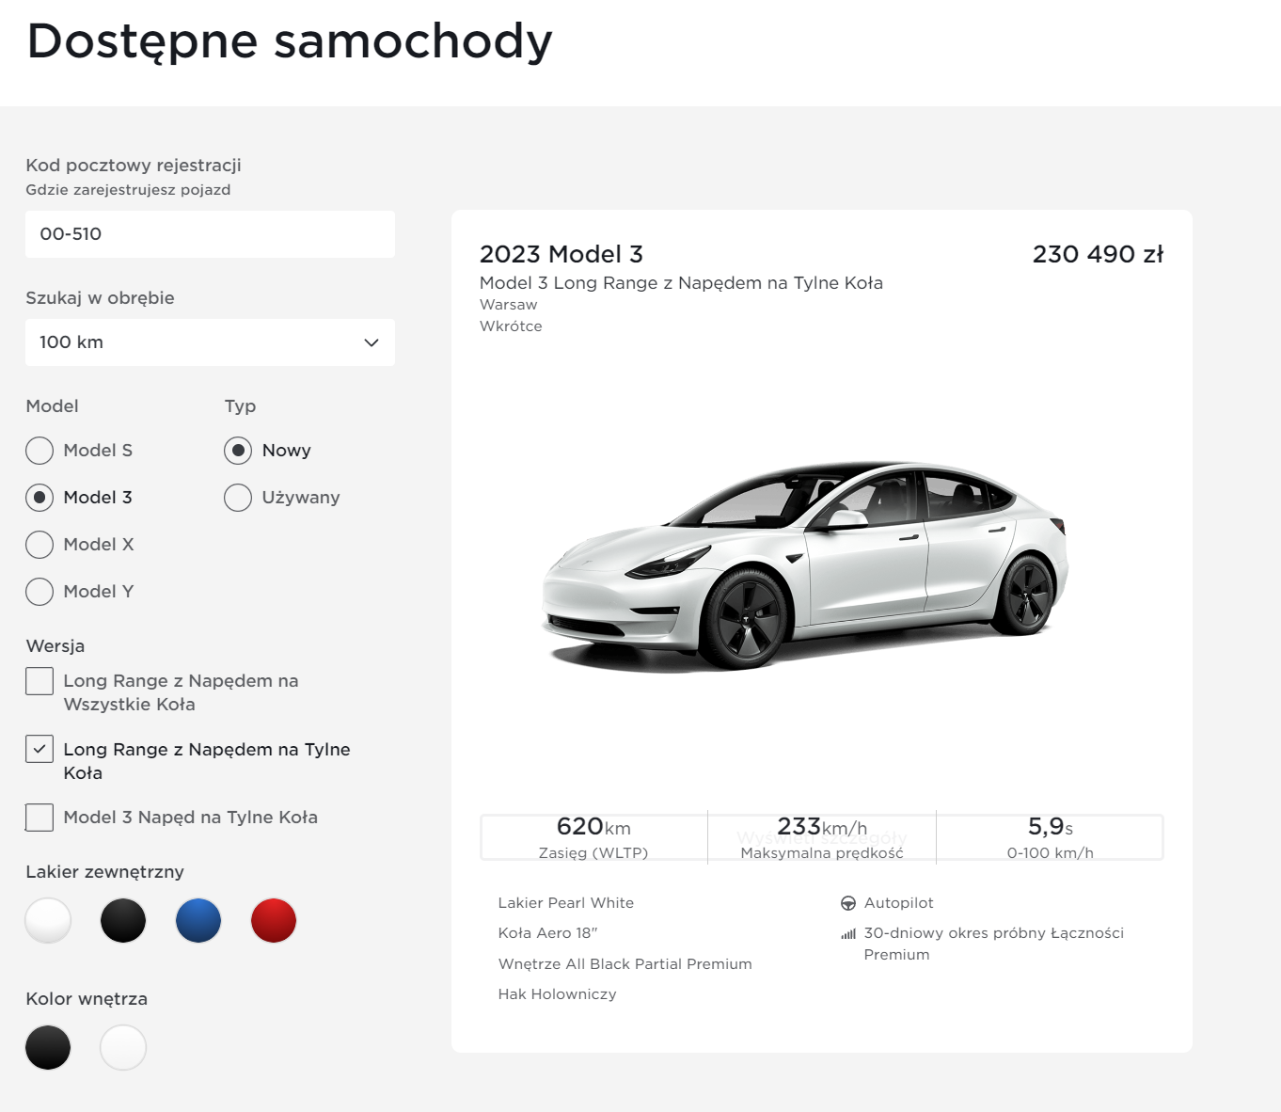
Task: Choose the Model Y option
Action: [40, 592]
